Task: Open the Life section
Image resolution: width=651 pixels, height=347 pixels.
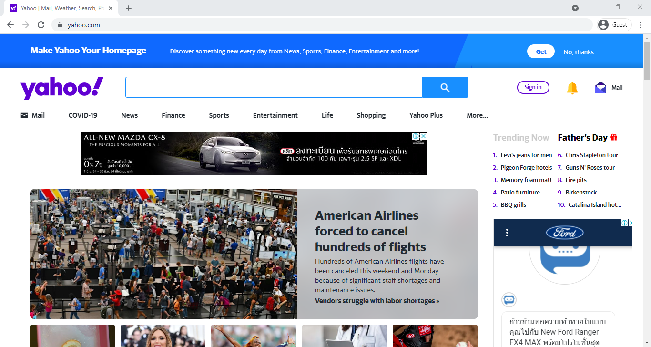Action: coord(327,115)
